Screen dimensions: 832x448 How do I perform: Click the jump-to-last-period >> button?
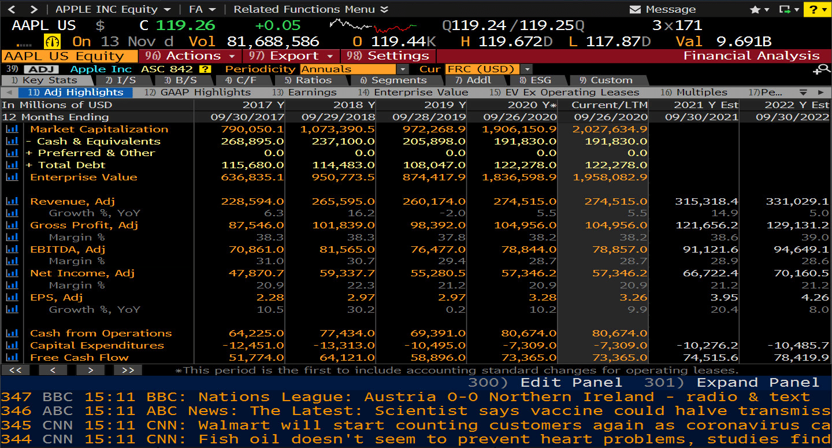tap(128, 370)
